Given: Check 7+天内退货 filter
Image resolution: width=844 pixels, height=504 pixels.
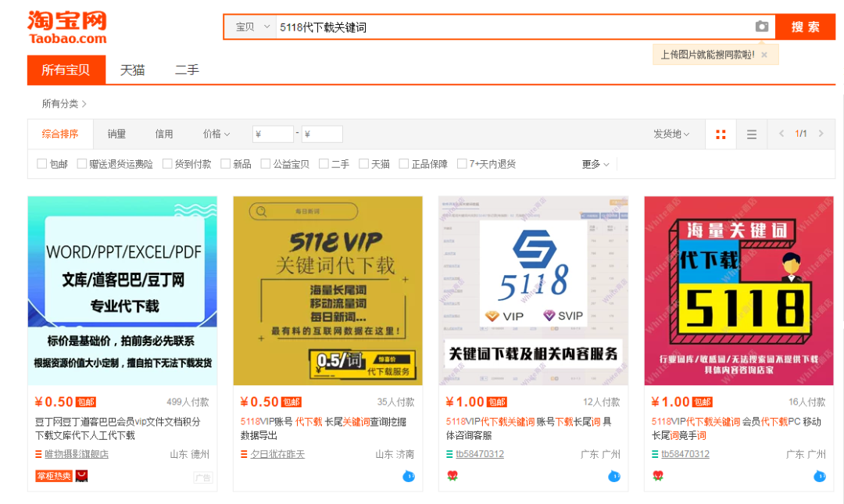Looking at the screenshot, I should click(462, 163).
